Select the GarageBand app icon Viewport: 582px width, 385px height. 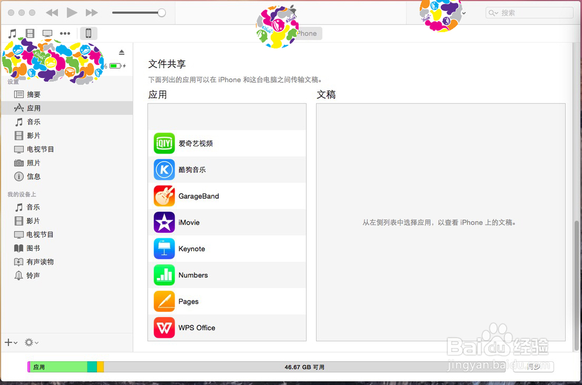(164, 196)
